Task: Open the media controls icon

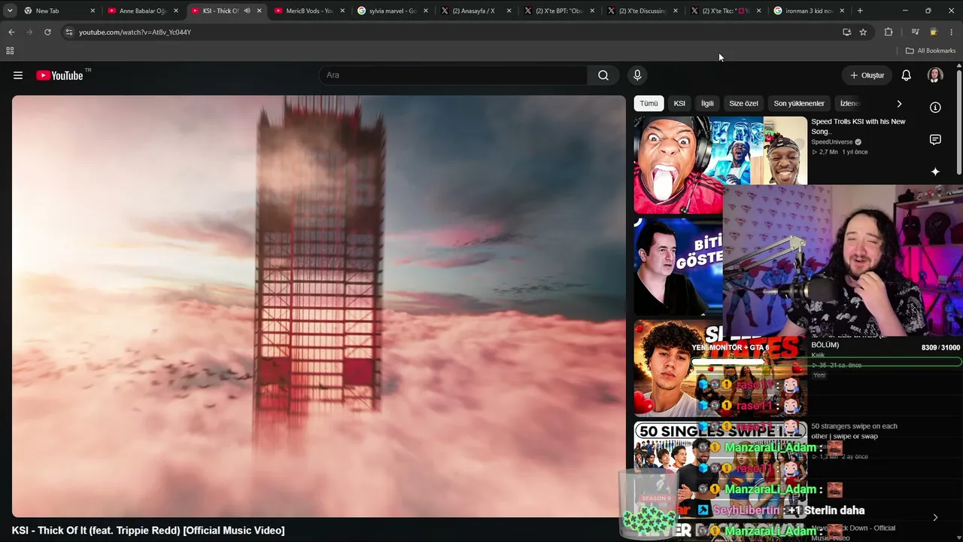Action: [x=915, y=32]
